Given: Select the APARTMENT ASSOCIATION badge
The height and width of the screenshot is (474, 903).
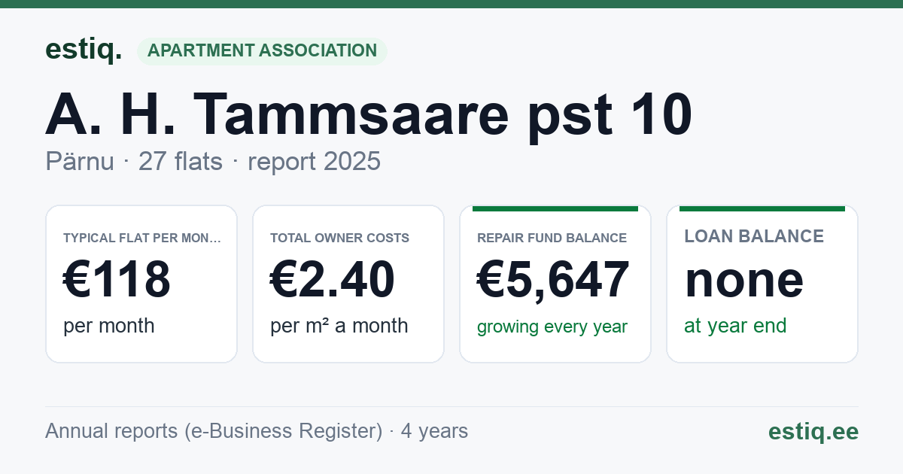Looking at the screenshot, I should 262,51.
